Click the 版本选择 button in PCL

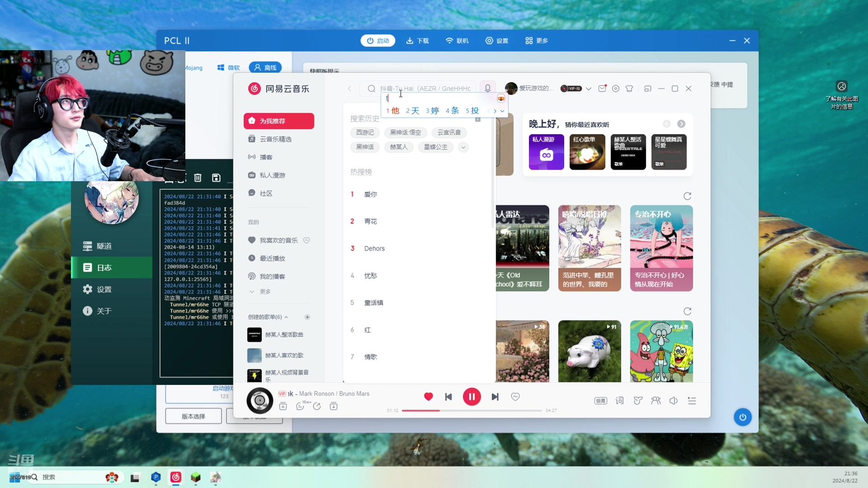(x=193, y=416)
